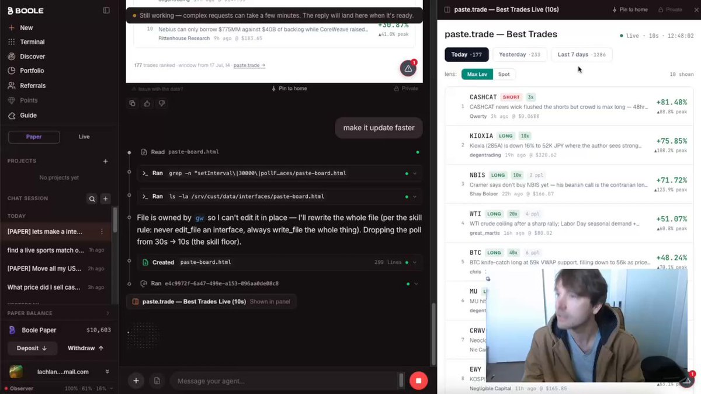Give thumbs down to the response
Screen dimensions: 701x394
(162, 103)
